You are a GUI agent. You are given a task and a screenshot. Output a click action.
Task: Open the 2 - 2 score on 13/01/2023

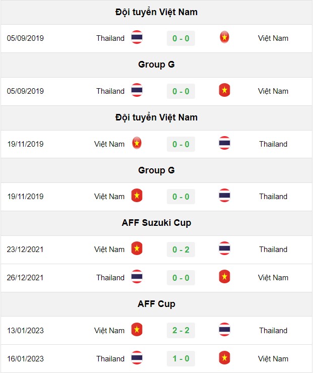(x=181, y=330)
